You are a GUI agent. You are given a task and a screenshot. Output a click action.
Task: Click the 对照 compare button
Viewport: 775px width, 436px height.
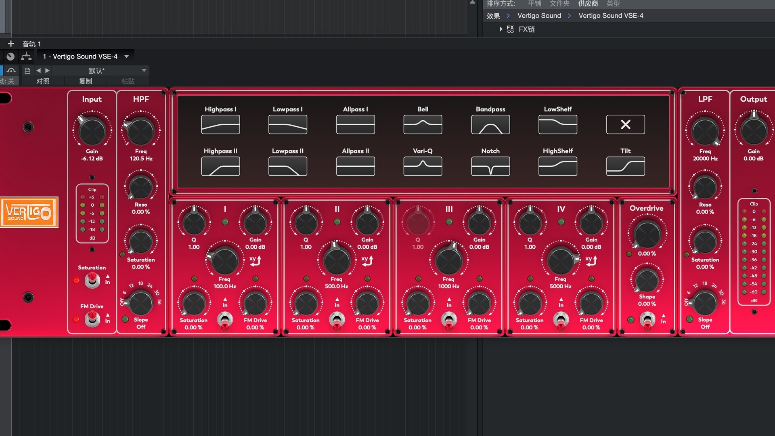click(43, 81)
